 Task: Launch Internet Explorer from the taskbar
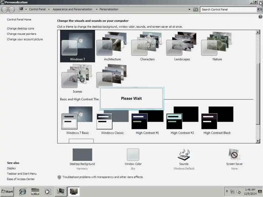point(23,191)
